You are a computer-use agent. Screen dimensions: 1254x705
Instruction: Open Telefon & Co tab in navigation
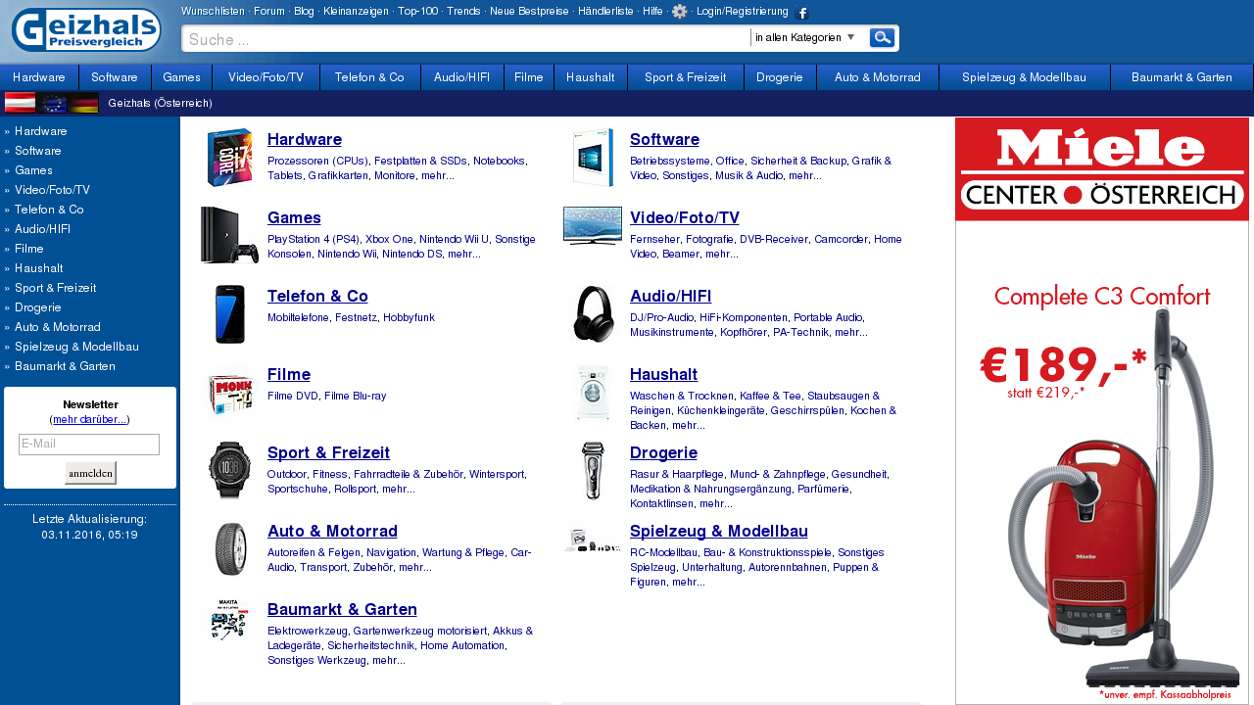point(369,77)
